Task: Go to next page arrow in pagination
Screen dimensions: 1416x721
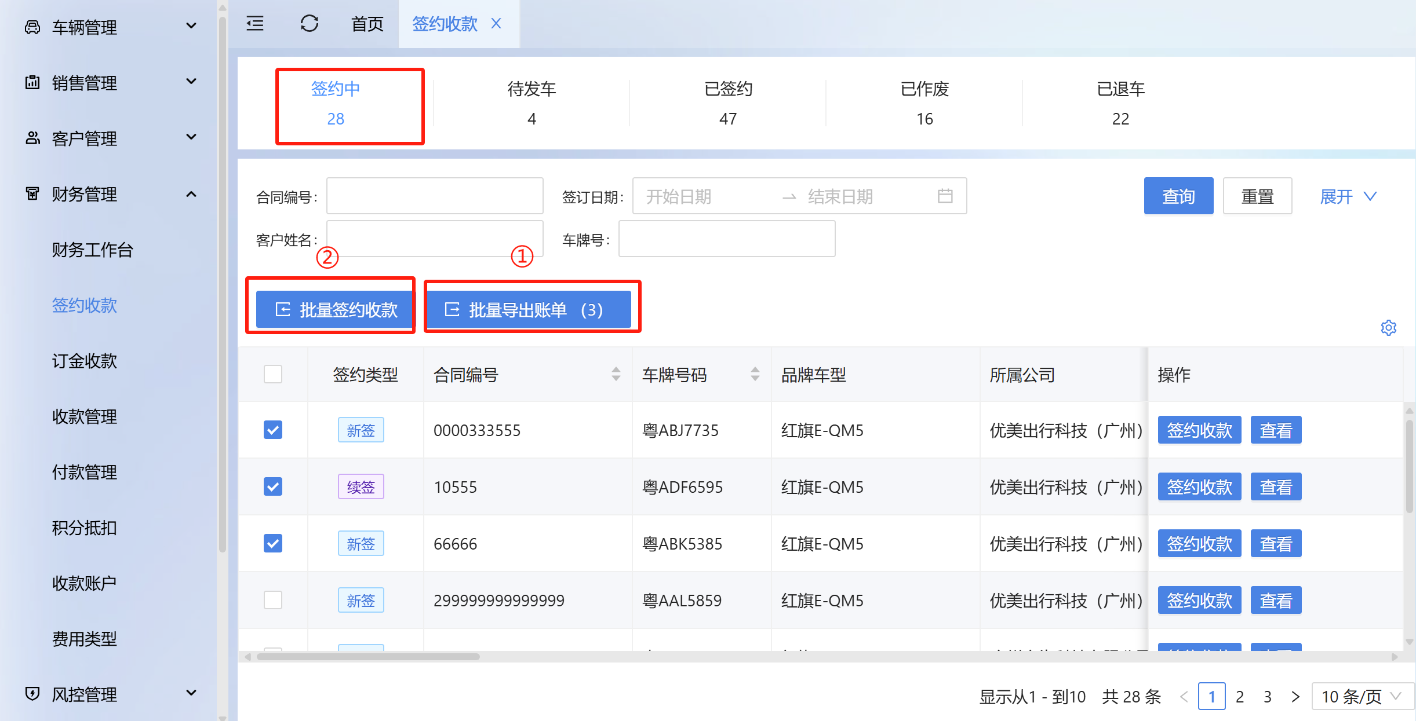Action: pos(1295,697)
